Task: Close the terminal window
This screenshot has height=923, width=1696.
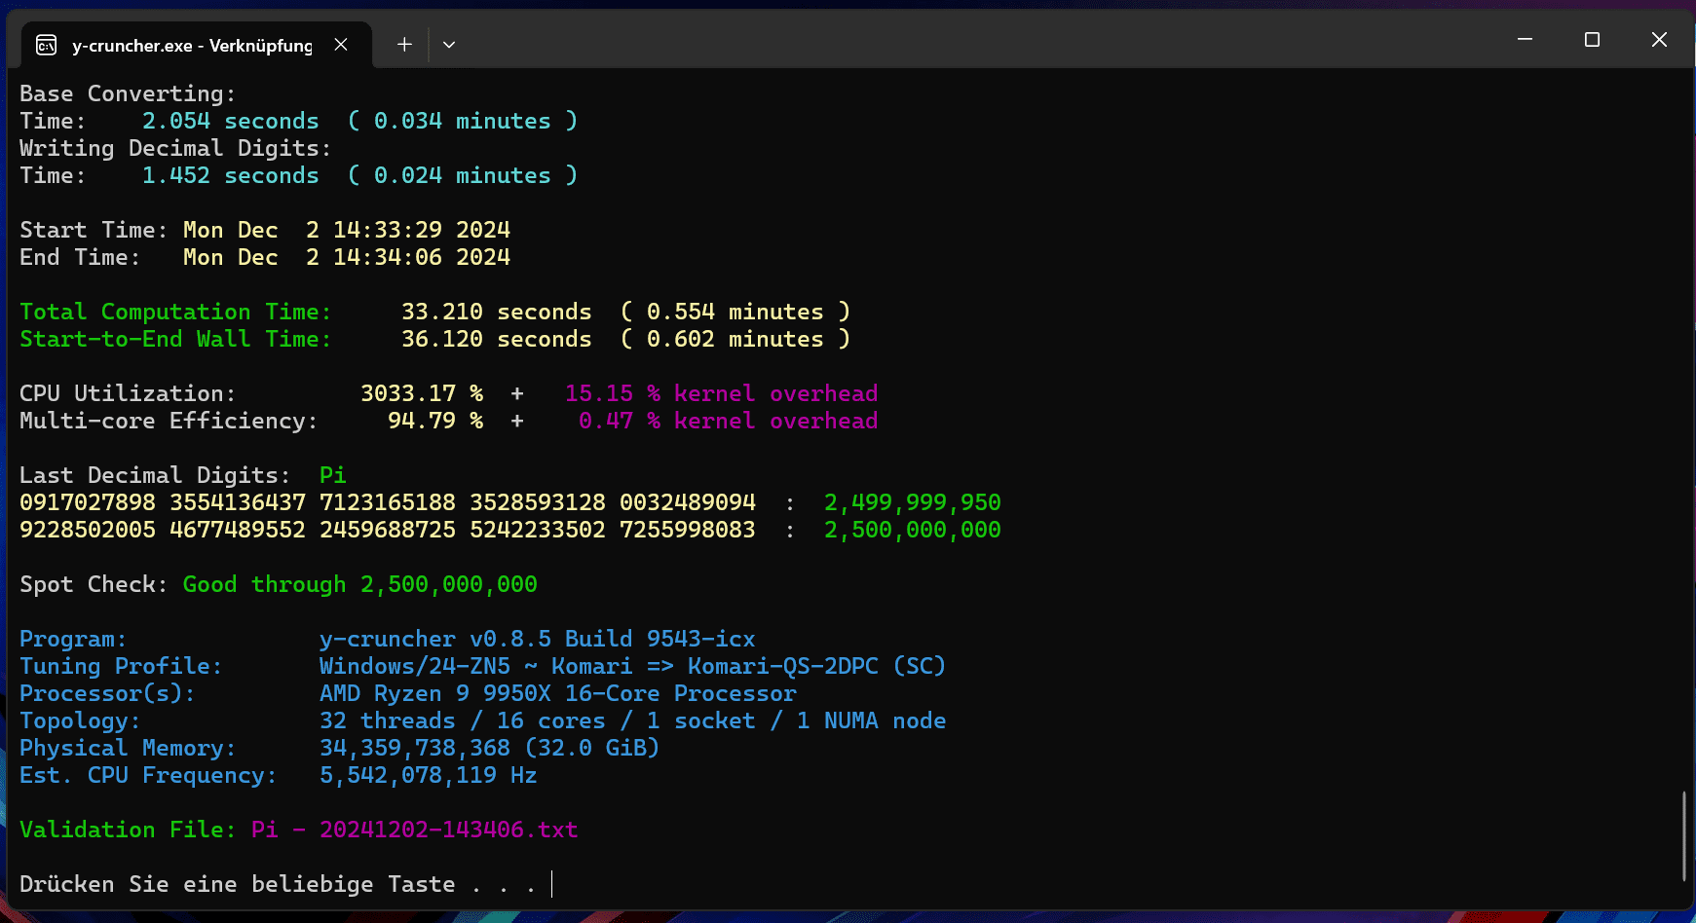Action: click(x=1659, y=39)
